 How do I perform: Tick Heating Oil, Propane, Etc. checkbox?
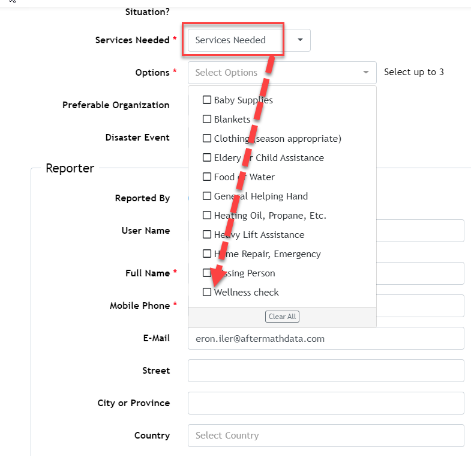(x=207, y=215)
